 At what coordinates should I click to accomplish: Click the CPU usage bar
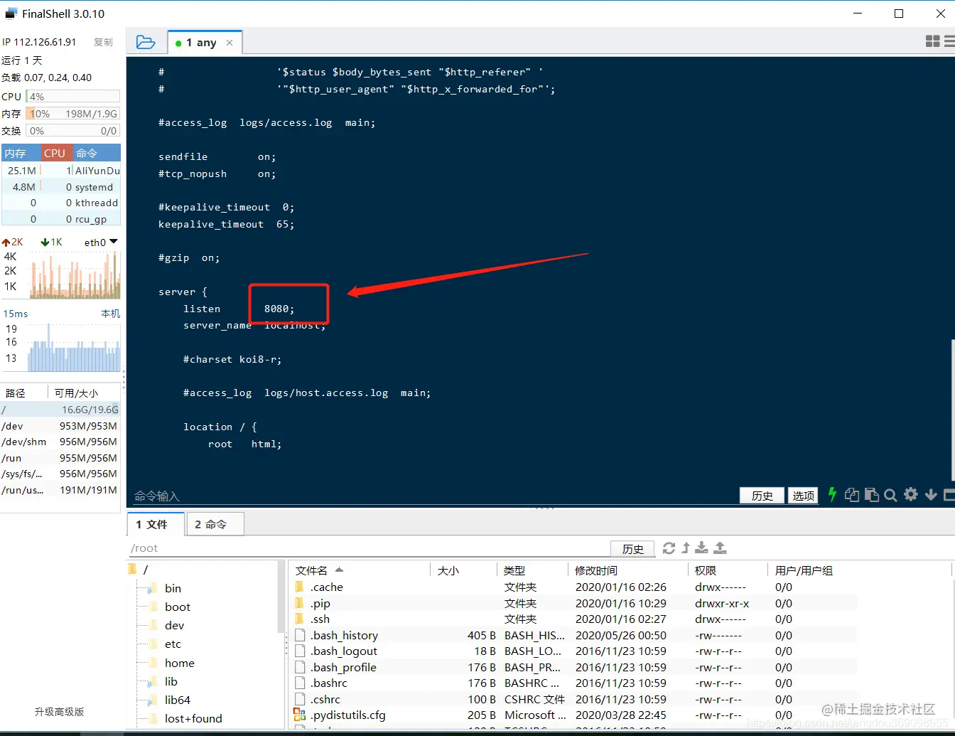73,96
